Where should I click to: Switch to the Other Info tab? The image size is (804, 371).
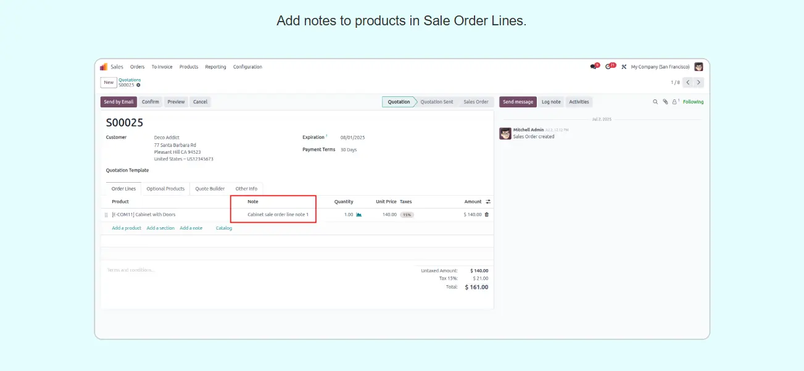click(246, 189)
